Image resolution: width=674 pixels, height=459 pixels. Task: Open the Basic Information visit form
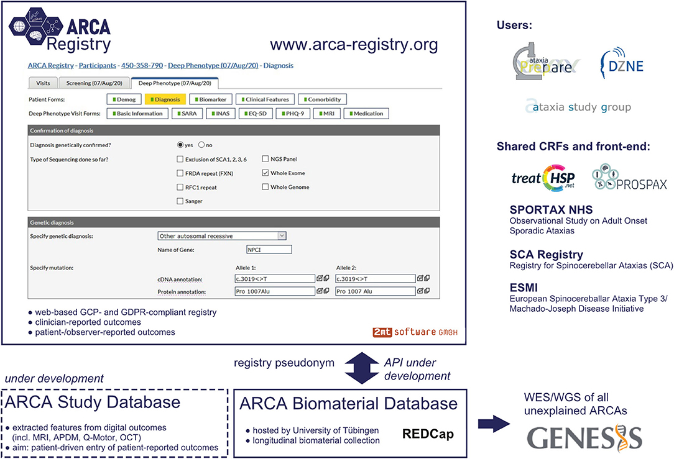pos(137,114)
